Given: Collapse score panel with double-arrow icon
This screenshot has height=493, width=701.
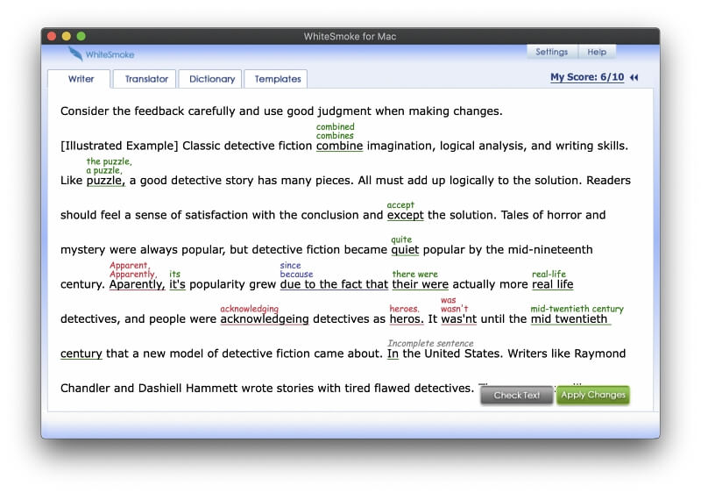Looking at the screenshot, I should 634,77.
